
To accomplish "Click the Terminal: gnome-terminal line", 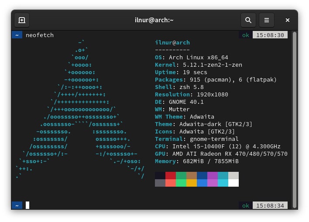I will pos(197,139).
